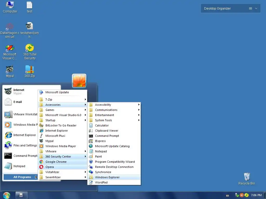266x199 pixels.
Task: Launch VMware Workstation from Start menu
Action: point(21,114)
